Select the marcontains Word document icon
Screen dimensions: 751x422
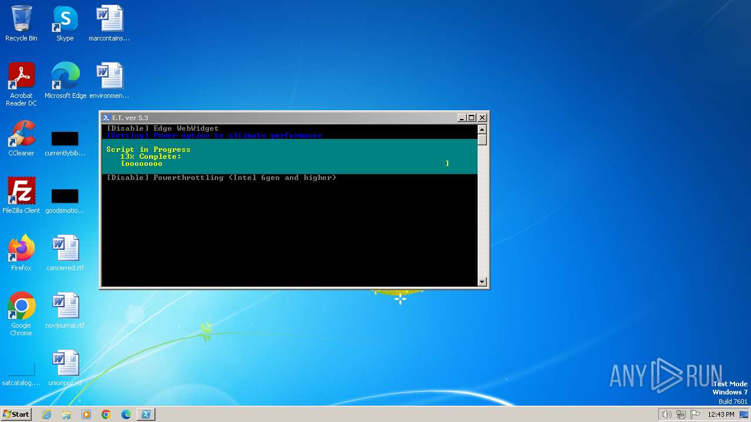pos(109,23)
